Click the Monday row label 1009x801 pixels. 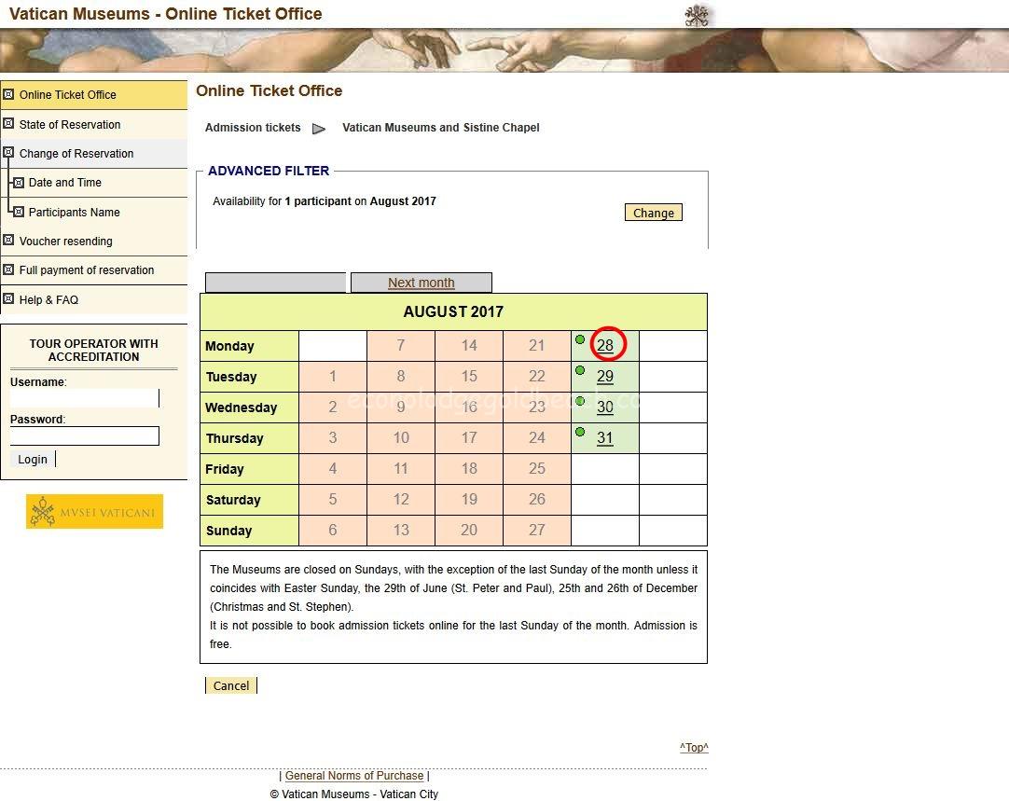point(250,346)
